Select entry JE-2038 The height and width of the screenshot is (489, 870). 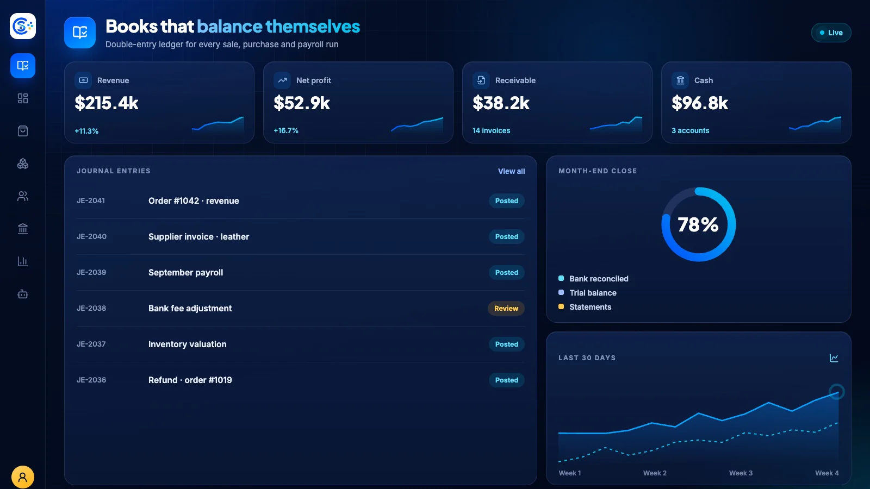tap(91, 308)
